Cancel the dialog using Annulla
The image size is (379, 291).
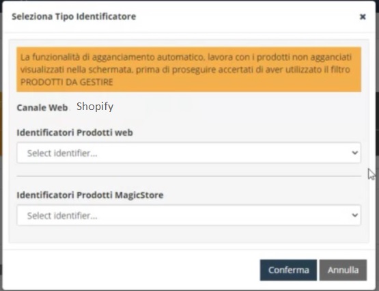pos(343,270)
